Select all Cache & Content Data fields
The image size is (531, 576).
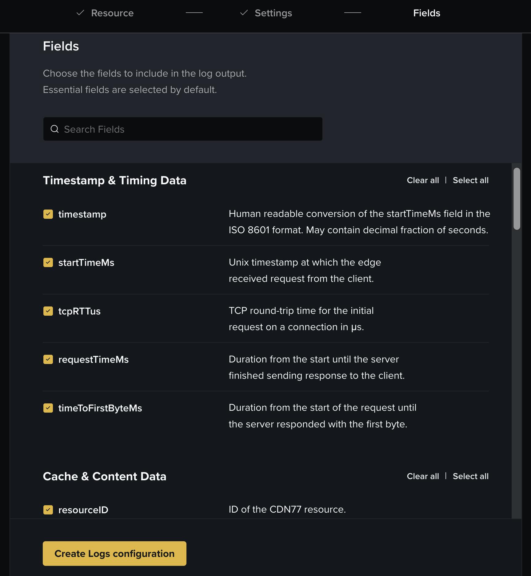click(x=470, y=476)
